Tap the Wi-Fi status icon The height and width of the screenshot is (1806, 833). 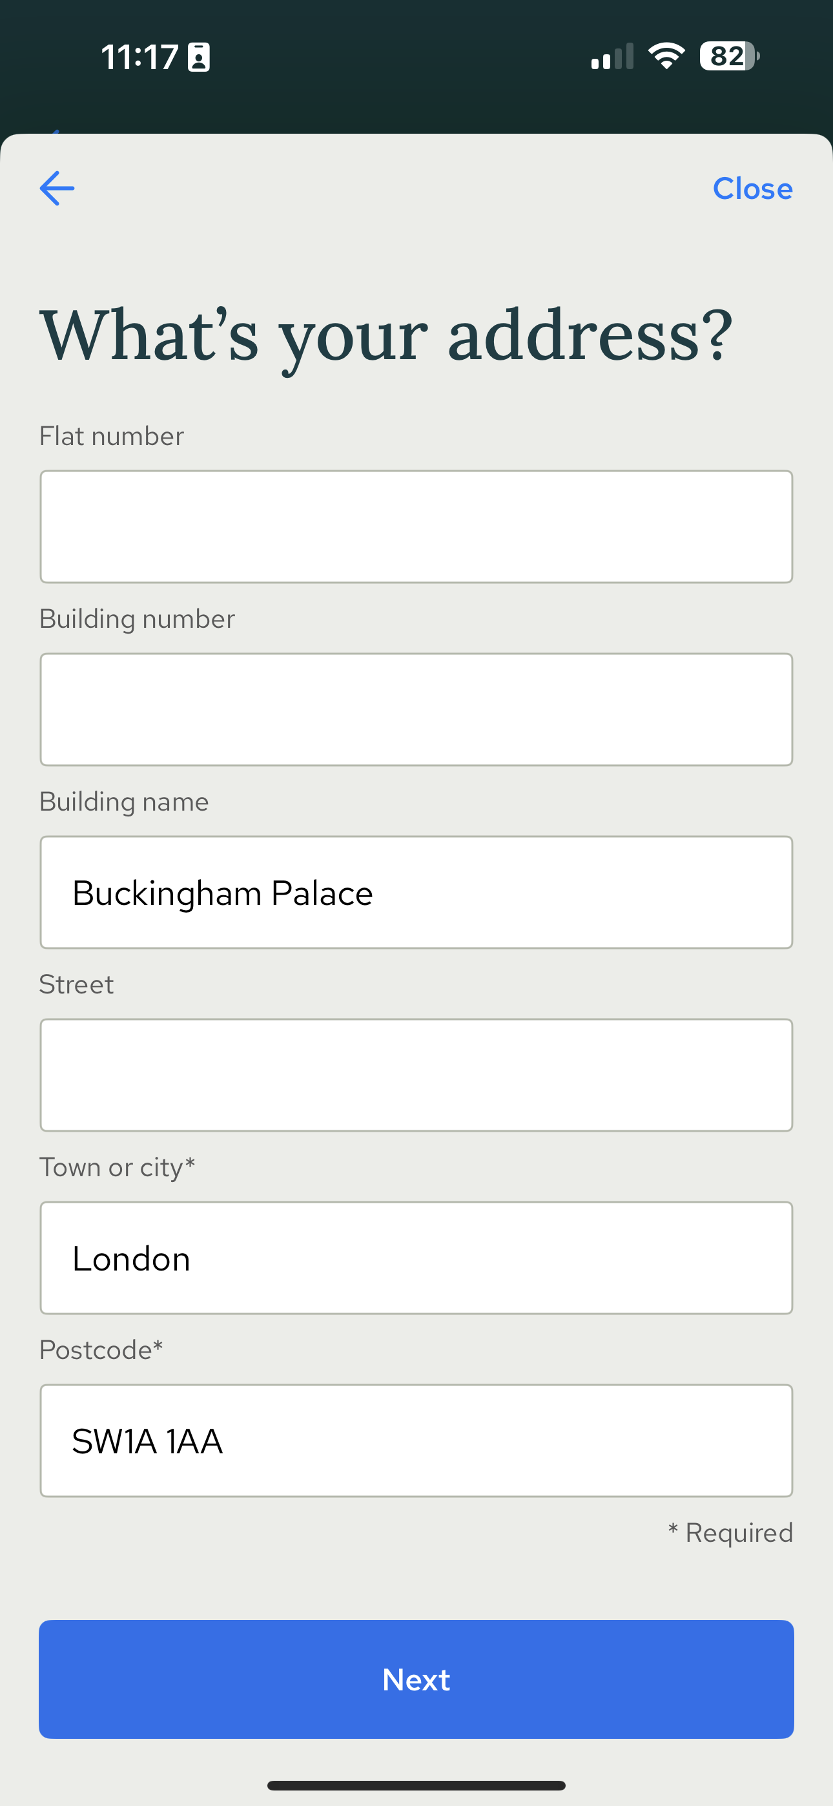click(666, 56)
